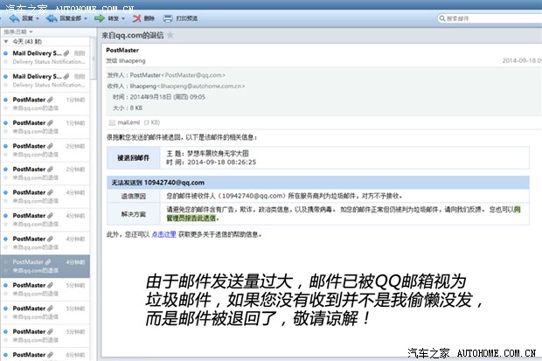Open the PostMaster message from 6 minutes ago
The height and width of the screenshot is (361, 542).
click(x=45, y=354)
